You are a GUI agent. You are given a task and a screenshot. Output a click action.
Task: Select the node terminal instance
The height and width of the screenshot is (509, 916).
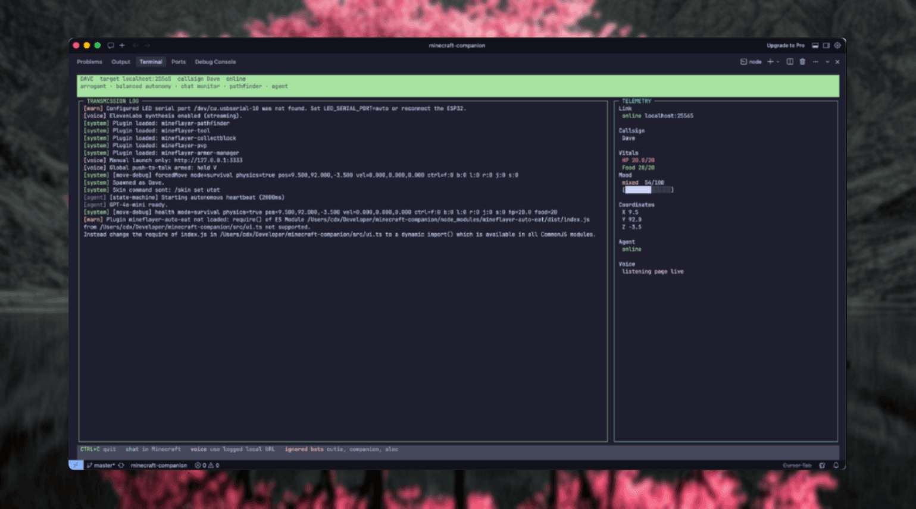click(x=751, y=62)
